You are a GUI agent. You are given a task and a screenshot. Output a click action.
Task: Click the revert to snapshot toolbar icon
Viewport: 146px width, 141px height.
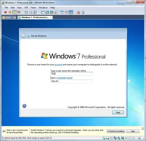(x=31, y=12)
